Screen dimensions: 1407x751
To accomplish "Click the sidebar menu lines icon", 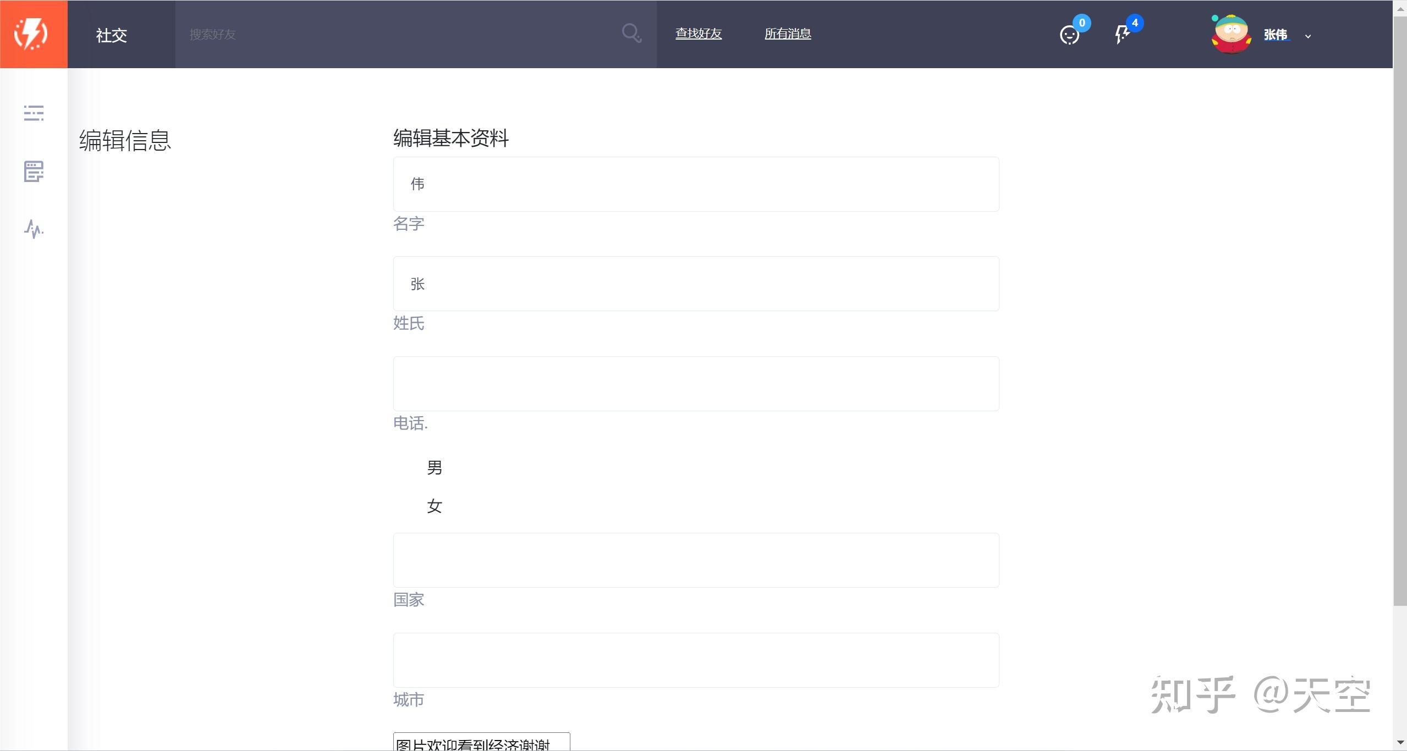I will coord(34,113).
